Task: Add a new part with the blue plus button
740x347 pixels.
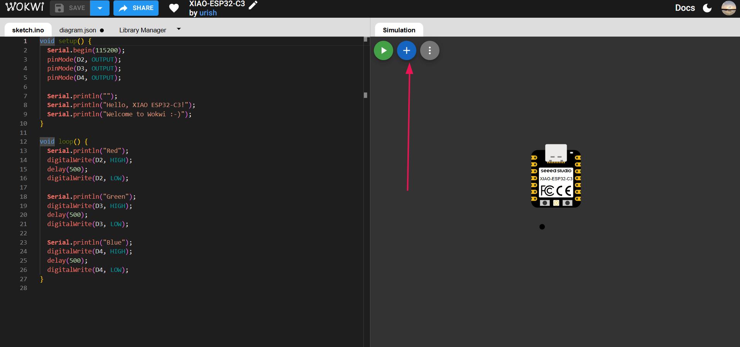Action: 407,50
